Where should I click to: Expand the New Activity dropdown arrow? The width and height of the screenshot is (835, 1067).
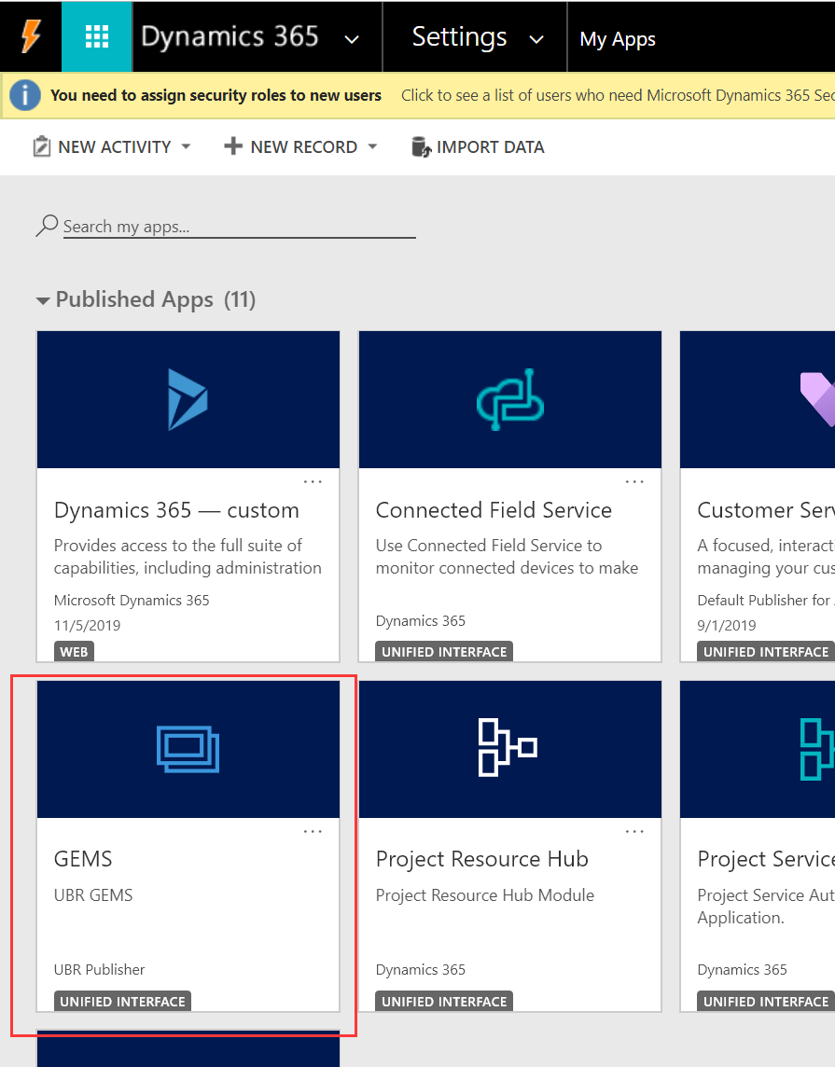186,146
